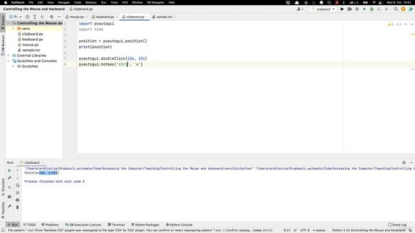Viewport: 415px width, 233px height.
Task: Click the Python 3.10 interpreter in status bar
Action: tap(368, 230)
